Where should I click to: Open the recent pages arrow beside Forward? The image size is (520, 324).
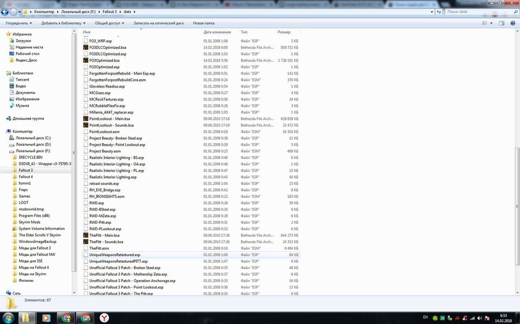20,12
